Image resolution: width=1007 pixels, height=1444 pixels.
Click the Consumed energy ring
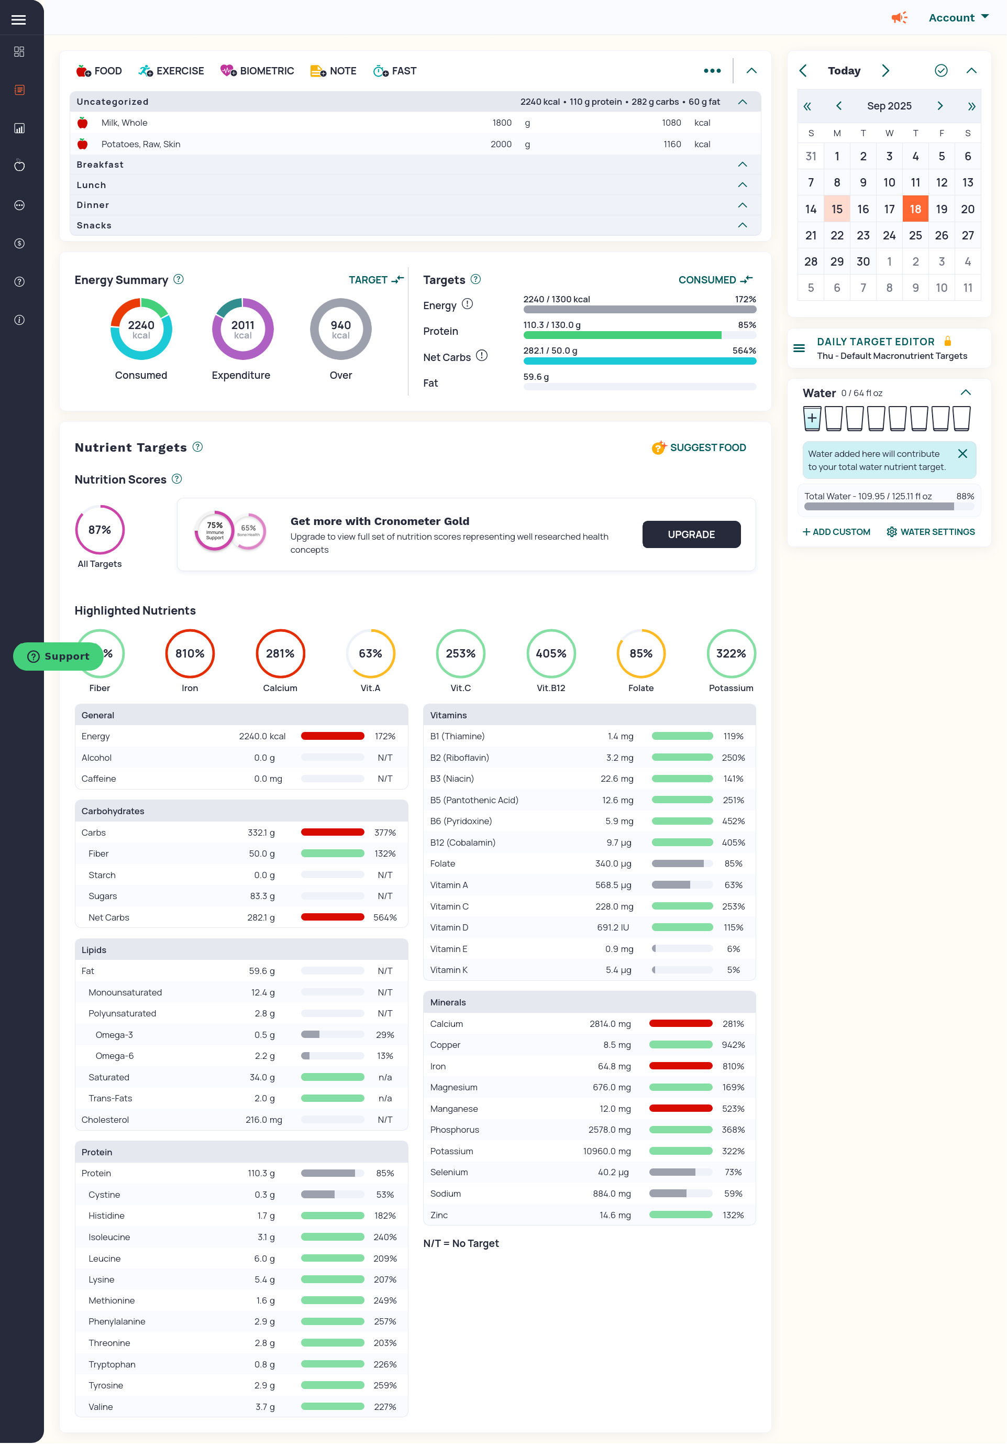[141, 329]
